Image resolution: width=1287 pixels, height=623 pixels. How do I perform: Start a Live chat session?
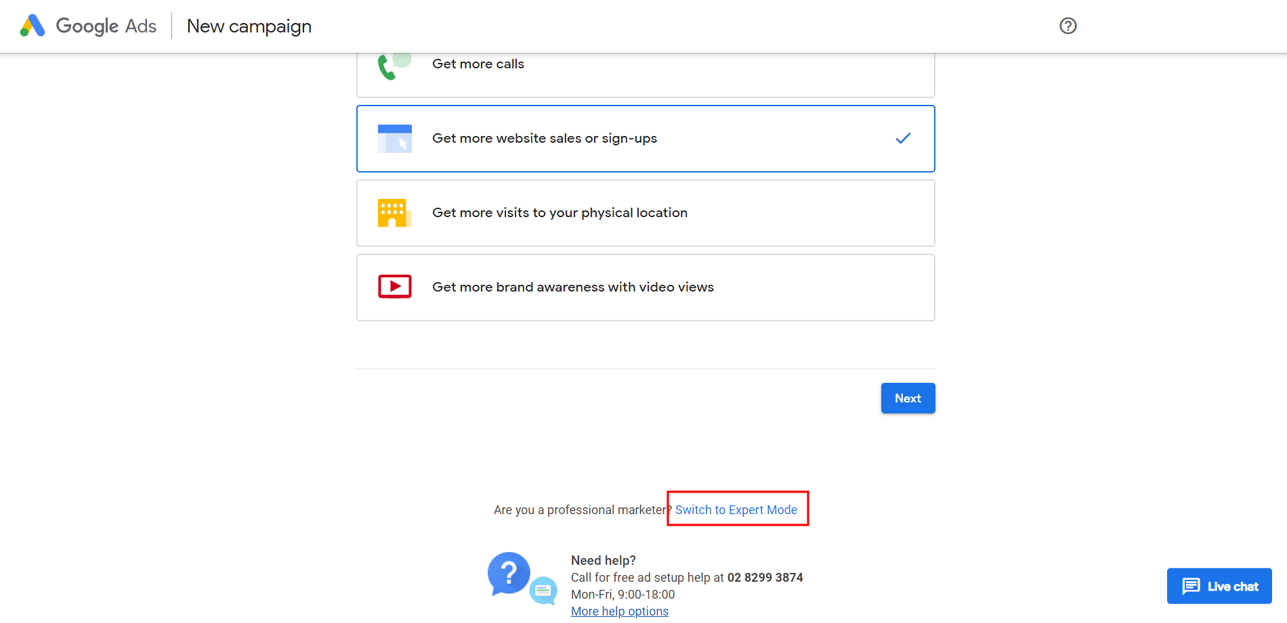[1219, 586]
